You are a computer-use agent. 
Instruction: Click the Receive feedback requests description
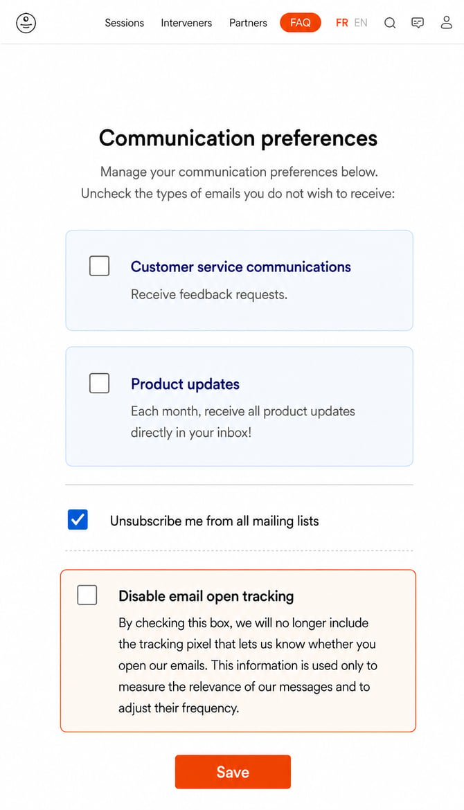pos(208,294)
